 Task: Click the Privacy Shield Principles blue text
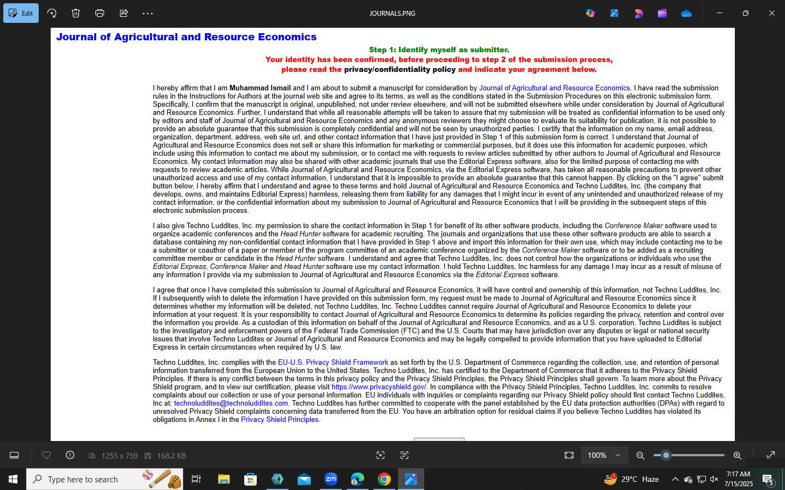280,419
